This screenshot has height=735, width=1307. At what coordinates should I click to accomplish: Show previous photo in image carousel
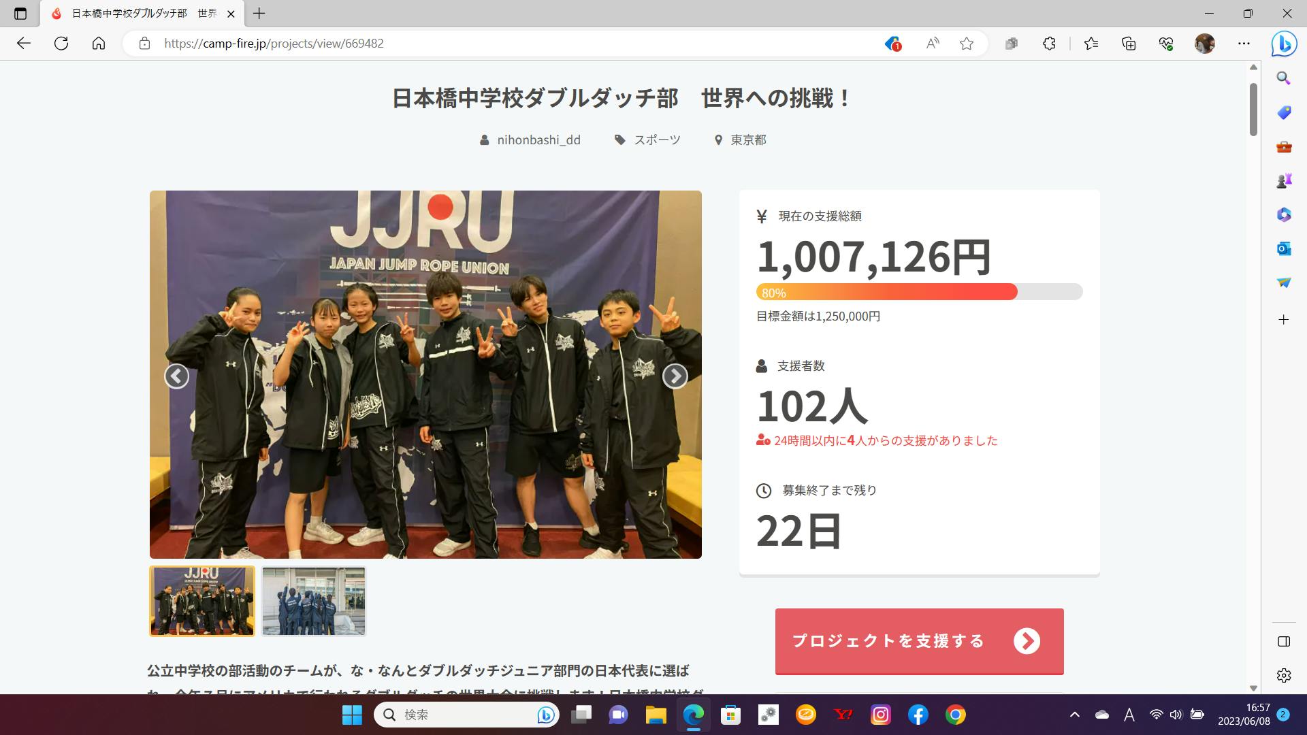click(176, 376)
